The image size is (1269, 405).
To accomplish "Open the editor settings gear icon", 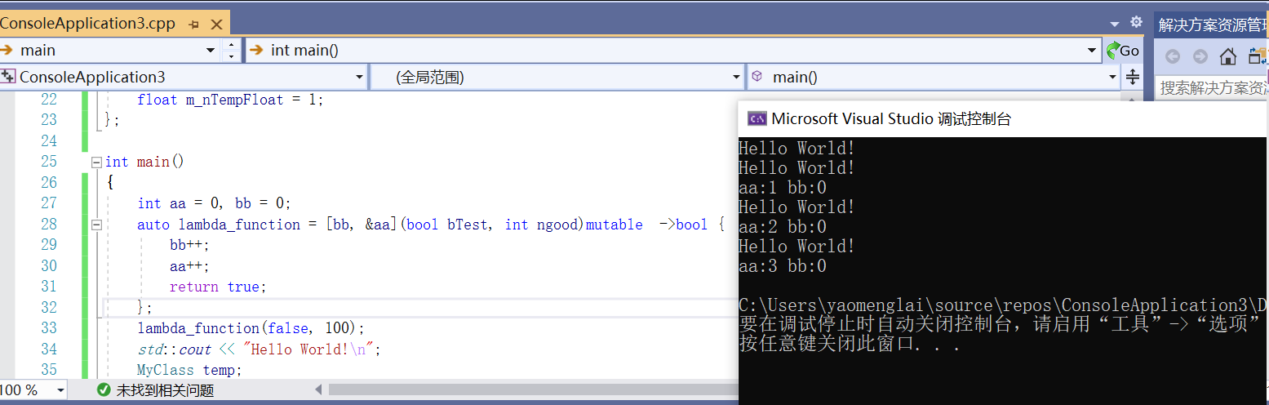I will [1135, 22].
